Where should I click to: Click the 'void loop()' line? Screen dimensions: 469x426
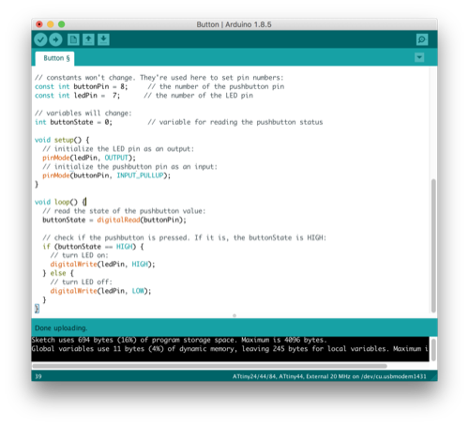coord(61,202)
